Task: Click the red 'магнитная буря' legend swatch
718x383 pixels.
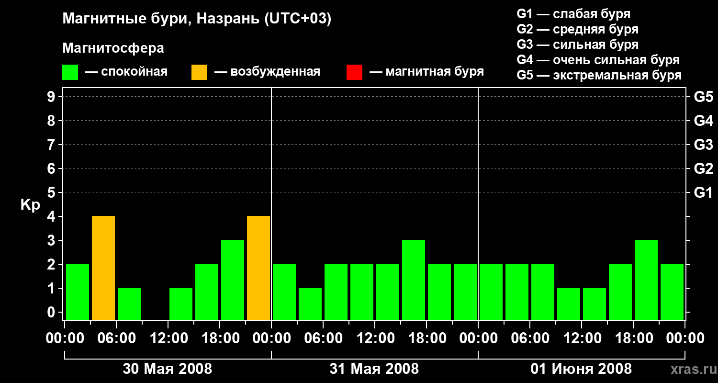Action: (x=355, y=72)
